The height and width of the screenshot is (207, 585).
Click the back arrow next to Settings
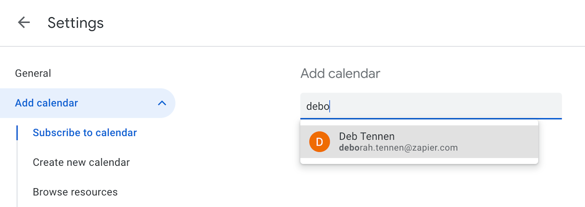pos(24,23)
